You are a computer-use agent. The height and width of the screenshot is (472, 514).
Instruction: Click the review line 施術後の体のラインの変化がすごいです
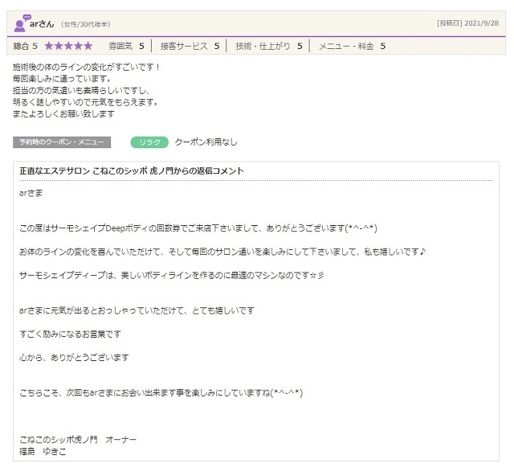tap(87, 67)
